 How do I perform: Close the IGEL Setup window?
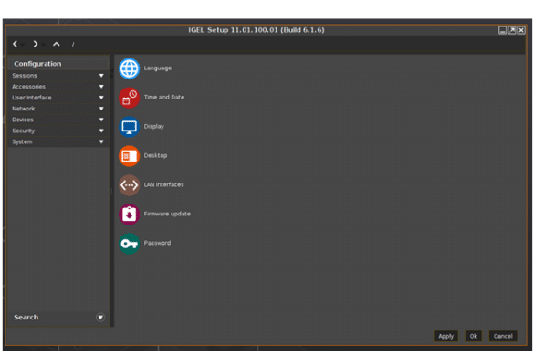click(x=521, y=30)
